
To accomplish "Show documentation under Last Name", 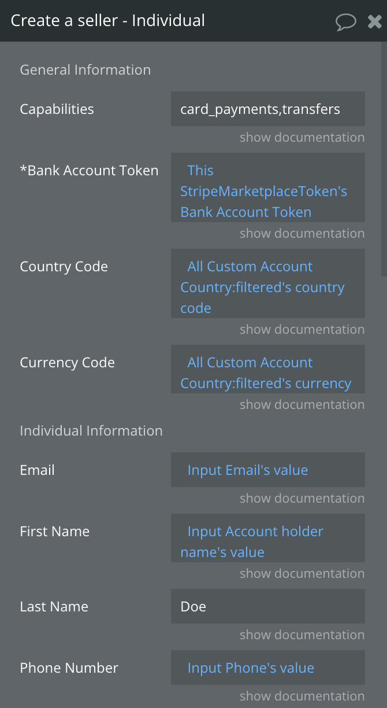I will [302, 635].
